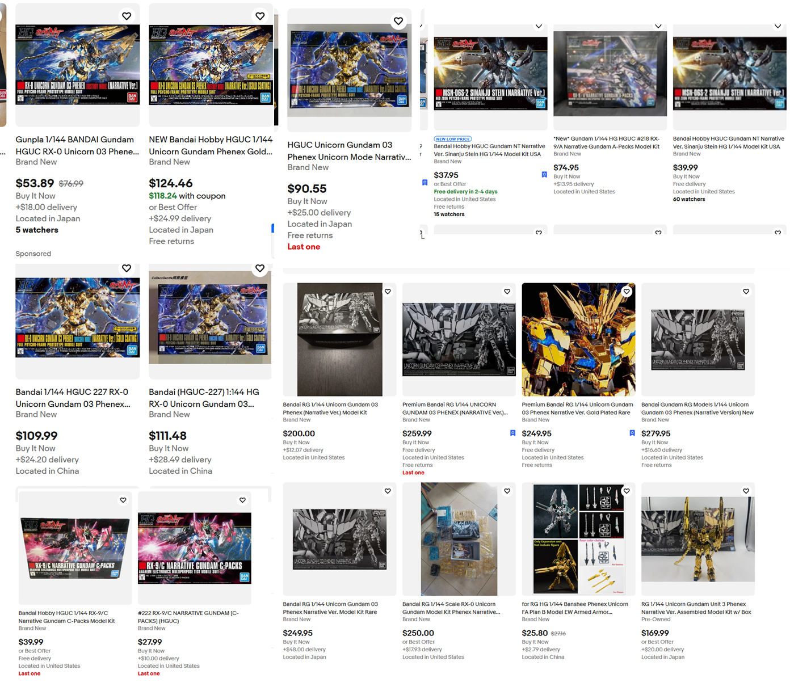790x695 pixels.
Task: Open the $249.95 Japan-located RG Phenex box image
Action: (339, 539)
